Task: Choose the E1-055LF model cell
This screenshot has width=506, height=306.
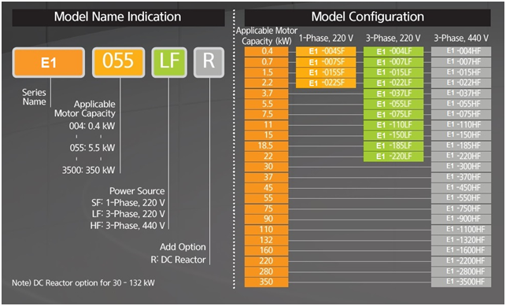Action: point(393,104)
